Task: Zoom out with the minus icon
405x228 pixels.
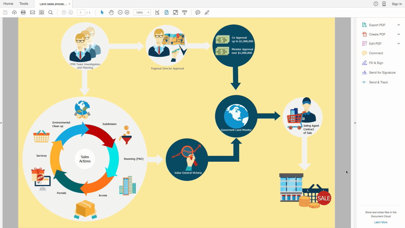Action: tap(120, 13)
